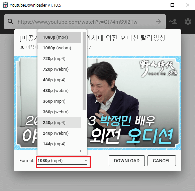
Task: Open settings gear icon
Action: (x=188, y=22)
